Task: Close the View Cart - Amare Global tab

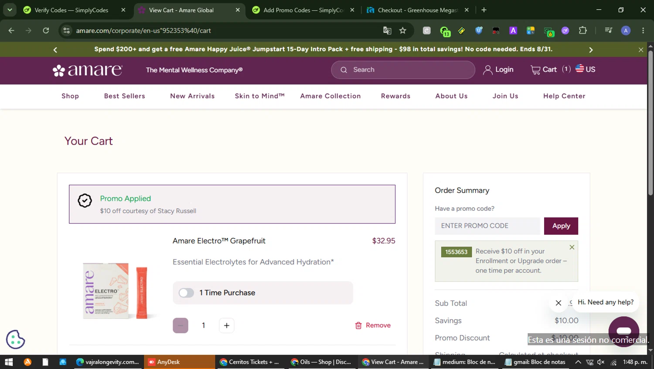Action: [x=238, y=10]
